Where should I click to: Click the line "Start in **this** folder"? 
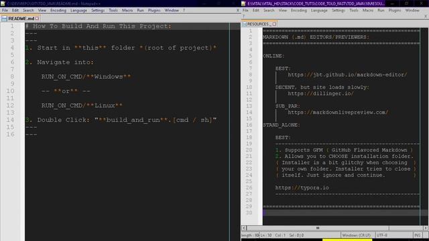point(121,48)
